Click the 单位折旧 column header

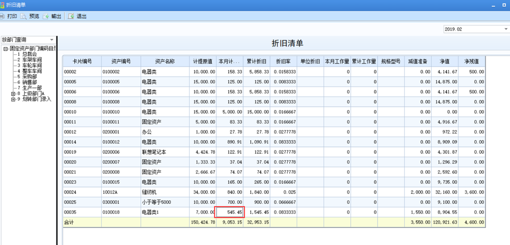coord(310,61)
